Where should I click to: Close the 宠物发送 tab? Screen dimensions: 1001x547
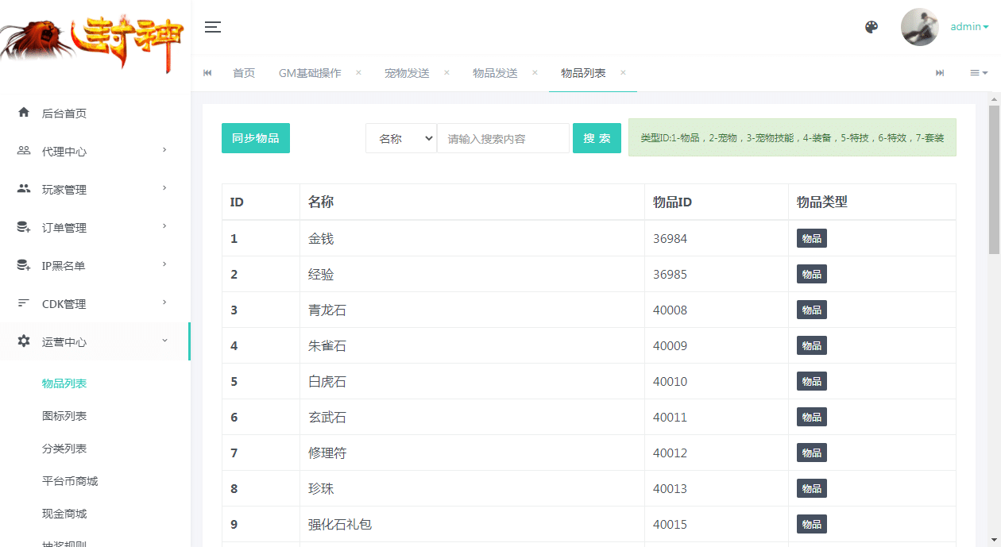tap(446, 72)
